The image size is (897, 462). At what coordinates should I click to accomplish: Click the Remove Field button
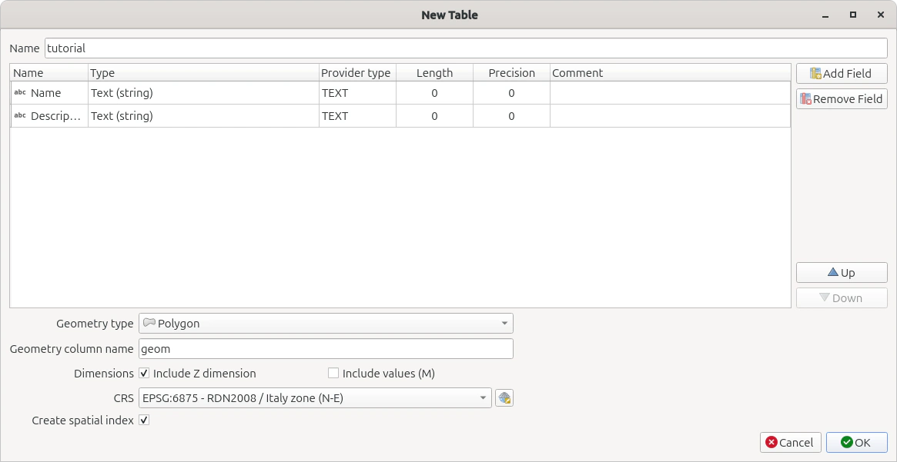coord(841,99)
